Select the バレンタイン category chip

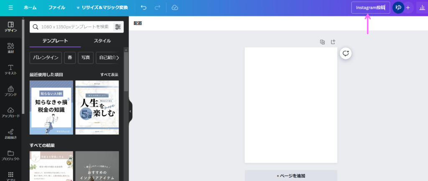coord(46,58)
